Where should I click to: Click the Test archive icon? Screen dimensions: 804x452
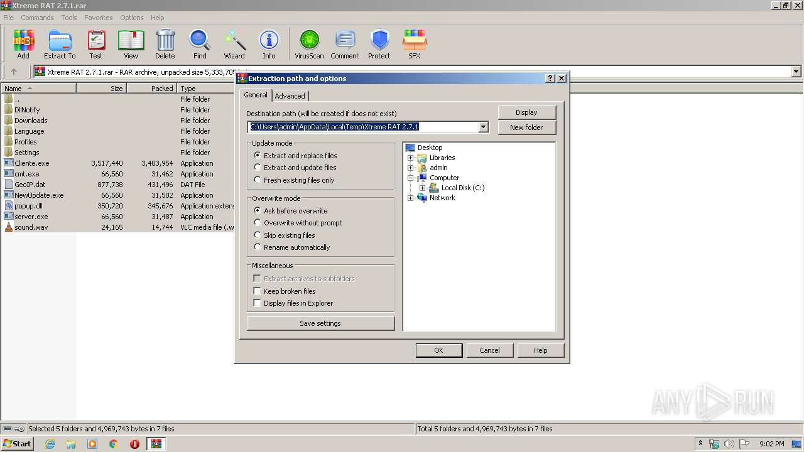click(96, 44)
